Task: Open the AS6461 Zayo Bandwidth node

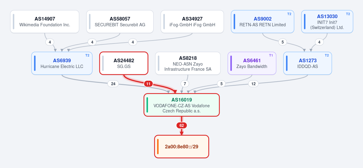Action: (252, 63)
